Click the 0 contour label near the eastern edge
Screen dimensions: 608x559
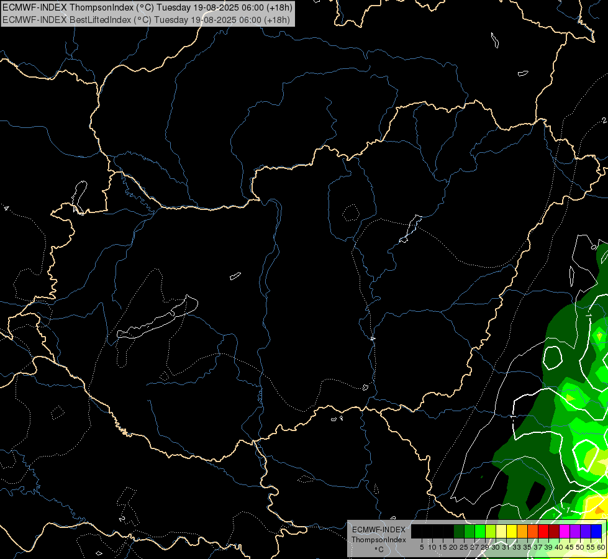coord(594,247)
